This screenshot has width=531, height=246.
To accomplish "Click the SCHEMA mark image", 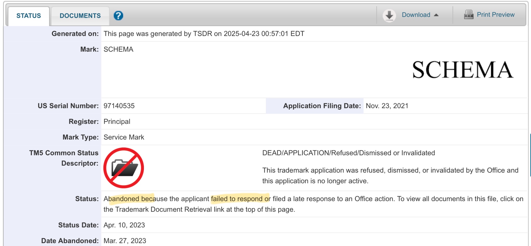I will [x=463, y=70].
